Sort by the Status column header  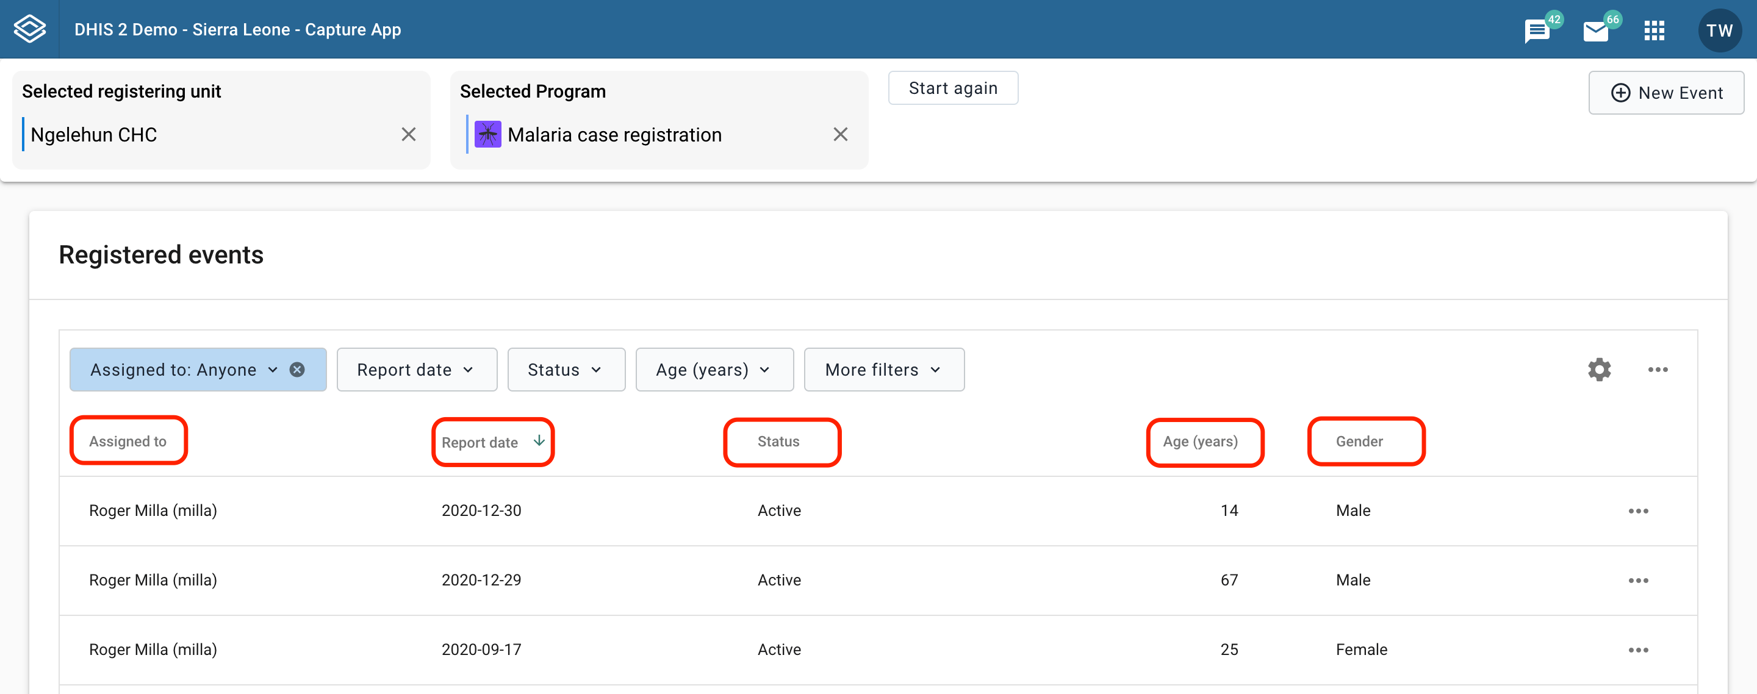(778, 441)
